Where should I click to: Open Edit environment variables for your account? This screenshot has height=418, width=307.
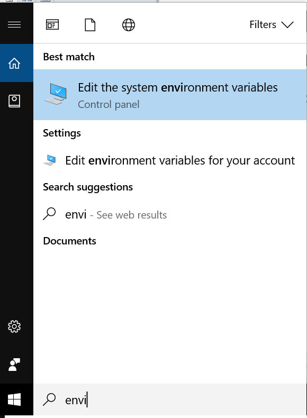170,160
